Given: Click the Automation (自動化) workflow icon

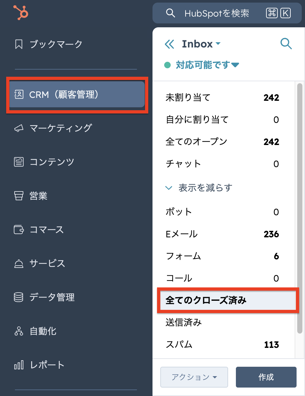Looking at the screenshot, I should pyautogui.click(x=19, y=331).
